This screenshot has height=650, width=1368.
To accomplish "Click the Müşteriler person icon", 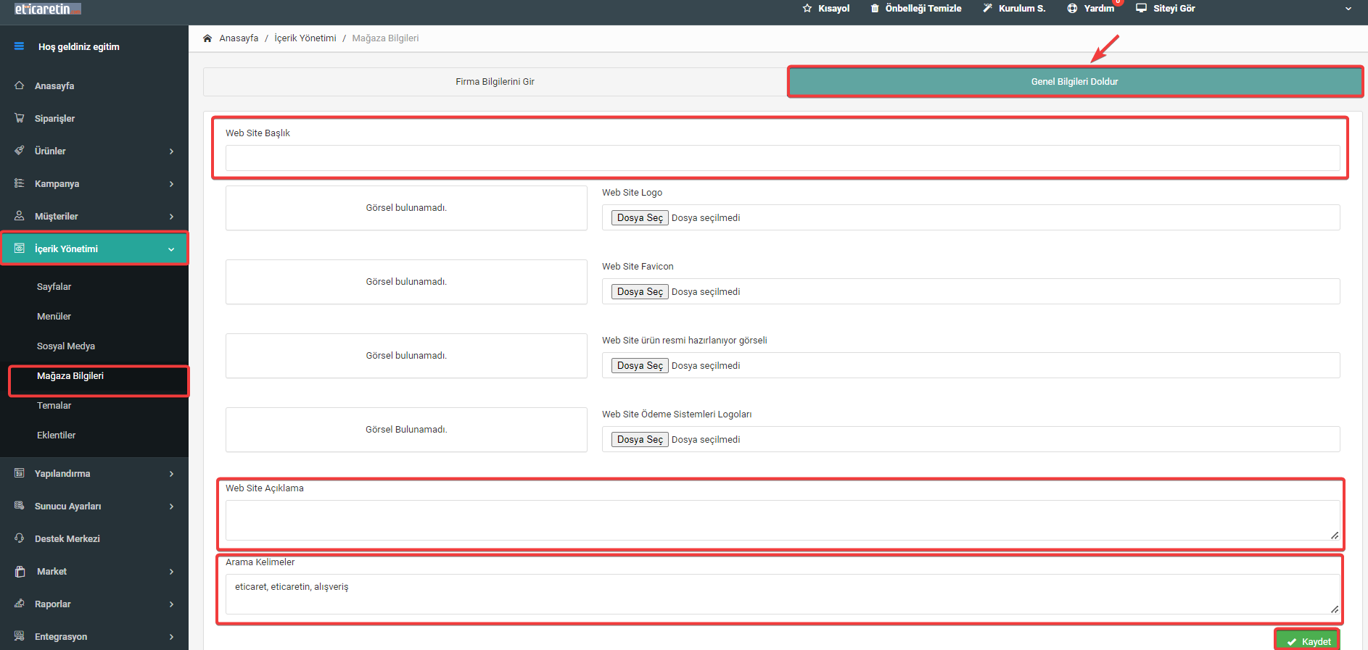I will coord(20,216).
